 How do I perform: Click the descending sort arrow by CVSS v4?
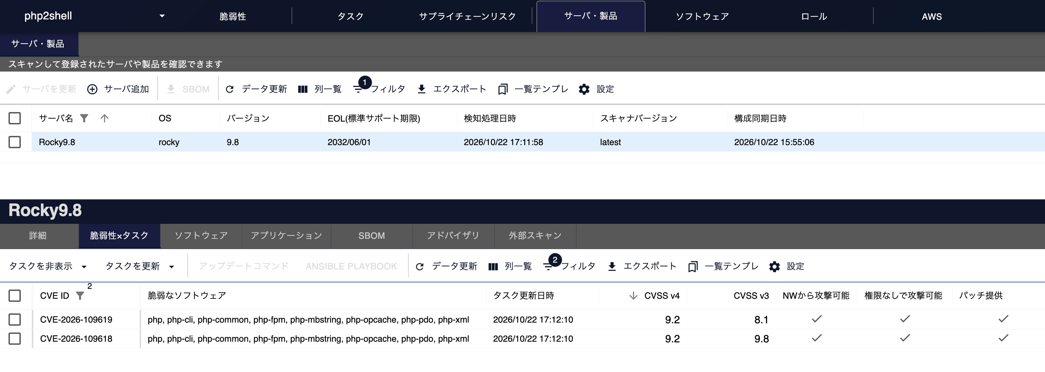point(633,296)
